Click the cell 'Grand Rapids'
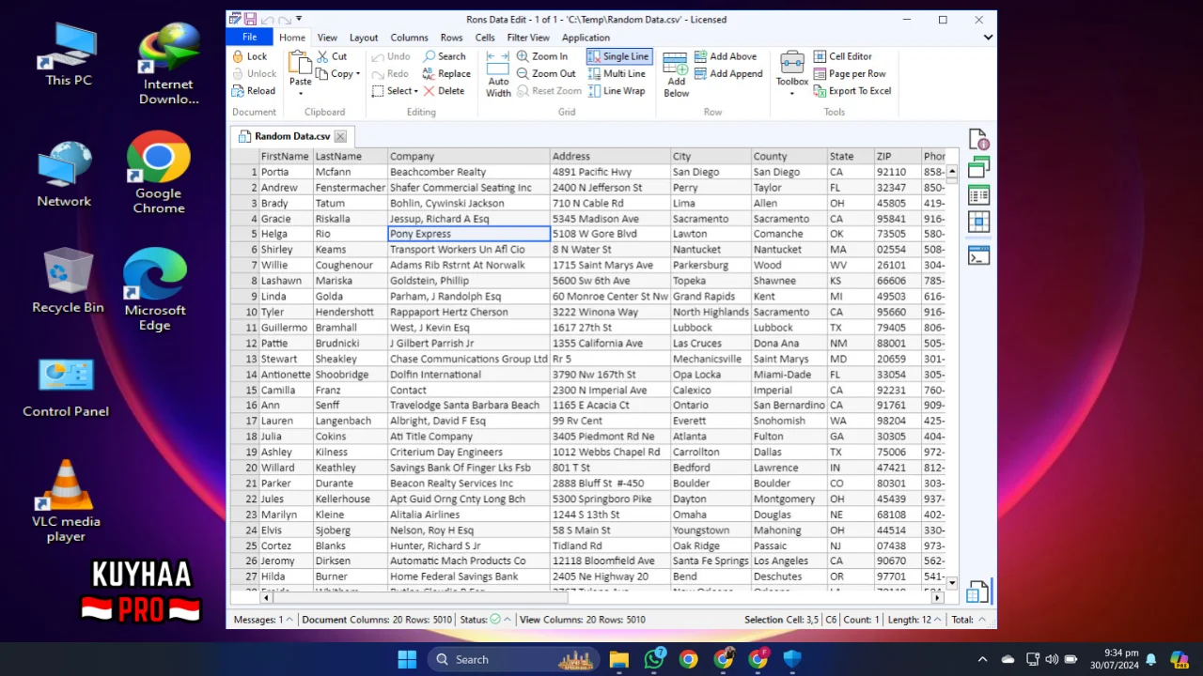 [711, 297]
